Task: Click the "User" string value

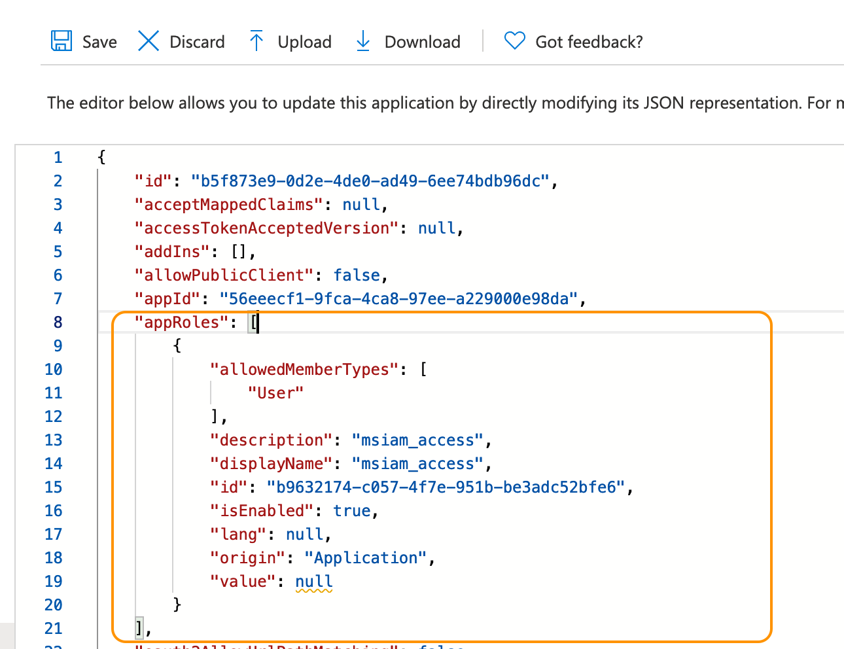Action: (275, 393)
